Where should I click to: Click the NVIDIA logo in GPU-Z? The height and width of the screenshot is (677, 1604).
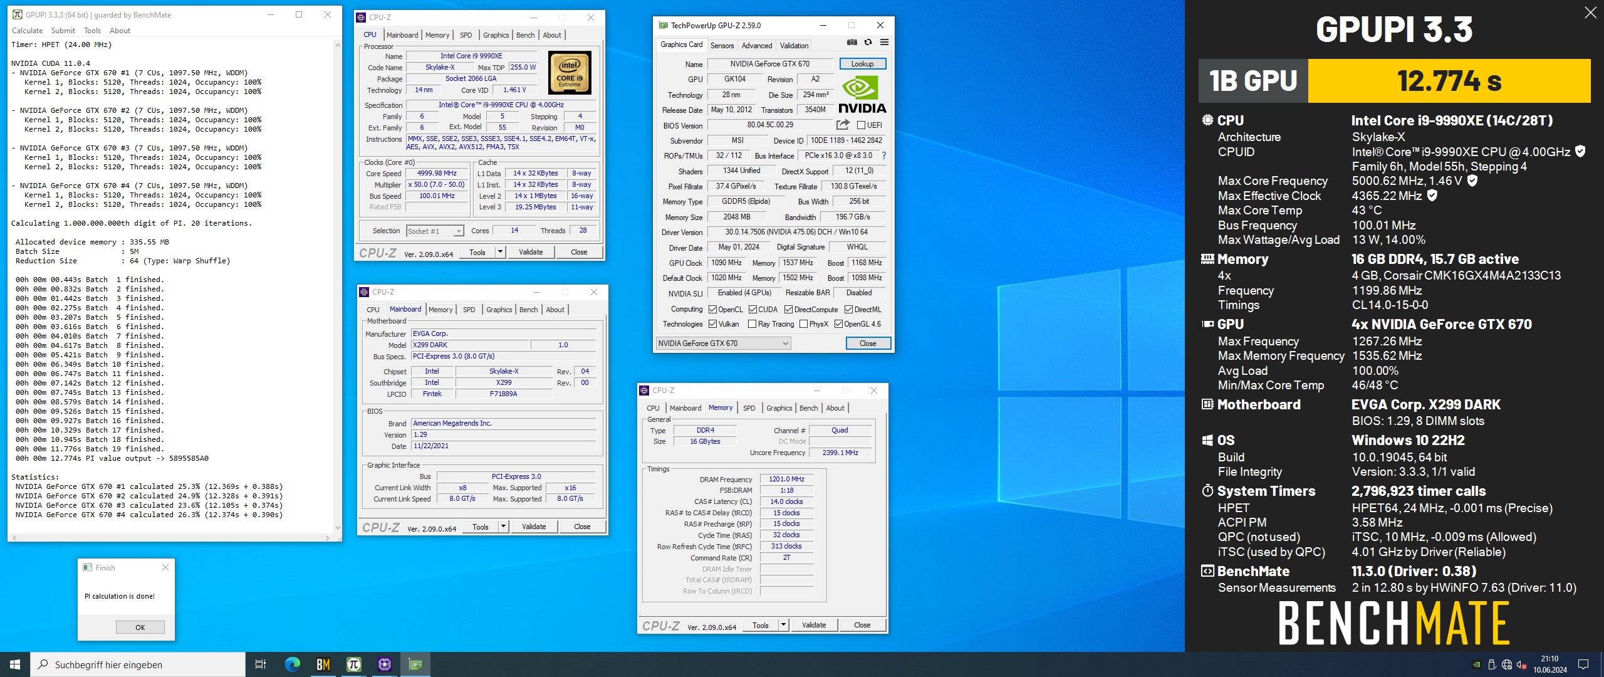[x=862, y=95]
